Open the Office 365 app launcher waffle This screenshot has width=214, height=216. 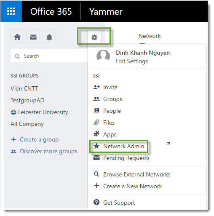11,11
